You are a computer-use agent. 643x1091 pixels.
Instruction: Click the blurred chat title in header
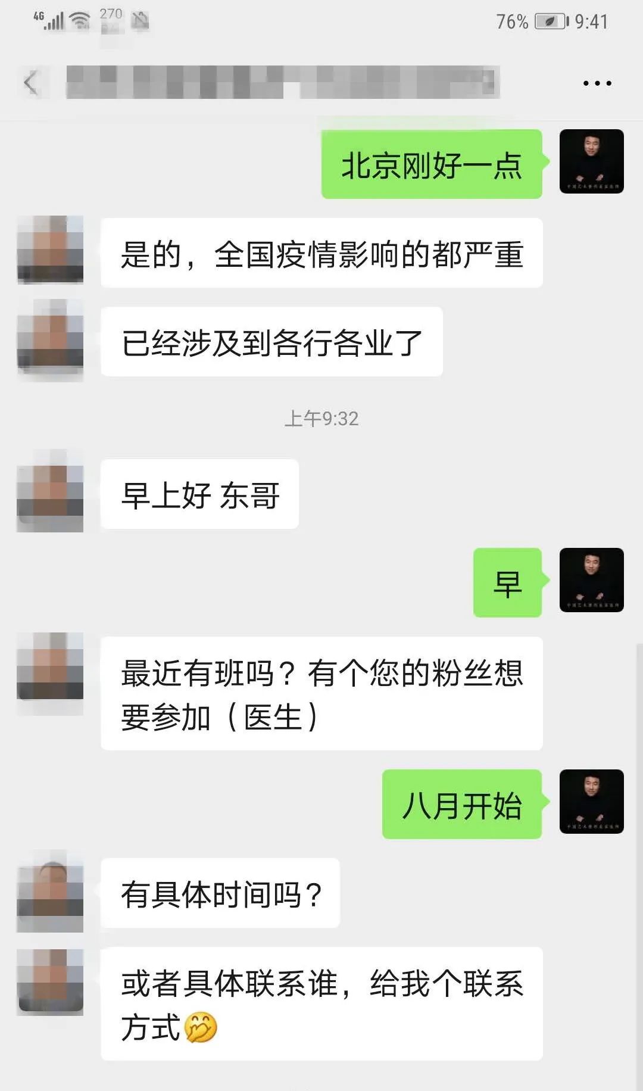(283, 82)
